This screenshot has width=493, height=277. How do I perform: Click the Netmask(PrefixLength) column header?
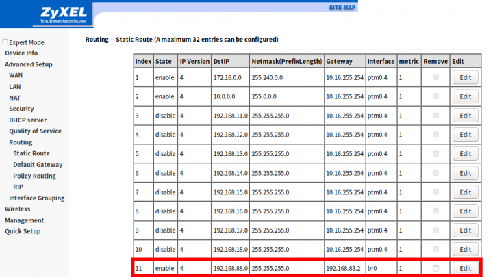tap(287, 62)
